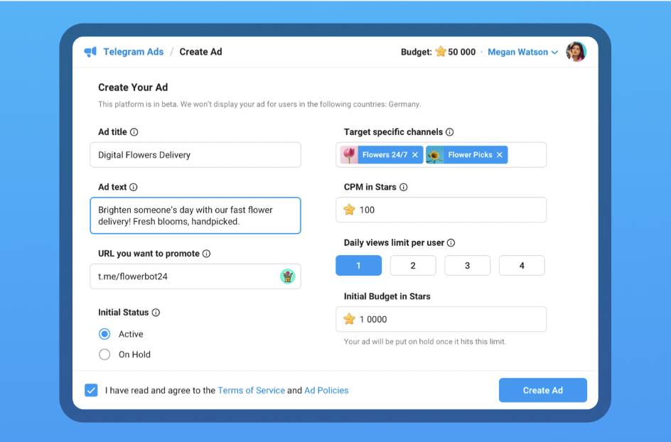Open the Ad Policies link
The image size is (671, 442).
[x=326, y=390]
